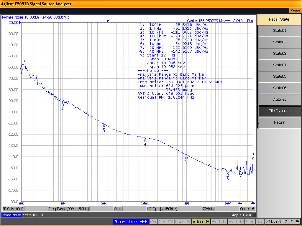
Task: Open the Recall State menu header
Action: click(x=279, y=19)
